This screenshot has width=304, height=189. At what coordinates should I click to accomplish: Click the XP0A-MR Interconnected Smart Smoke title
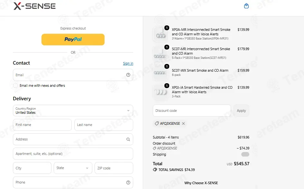(x=201, y=32)
